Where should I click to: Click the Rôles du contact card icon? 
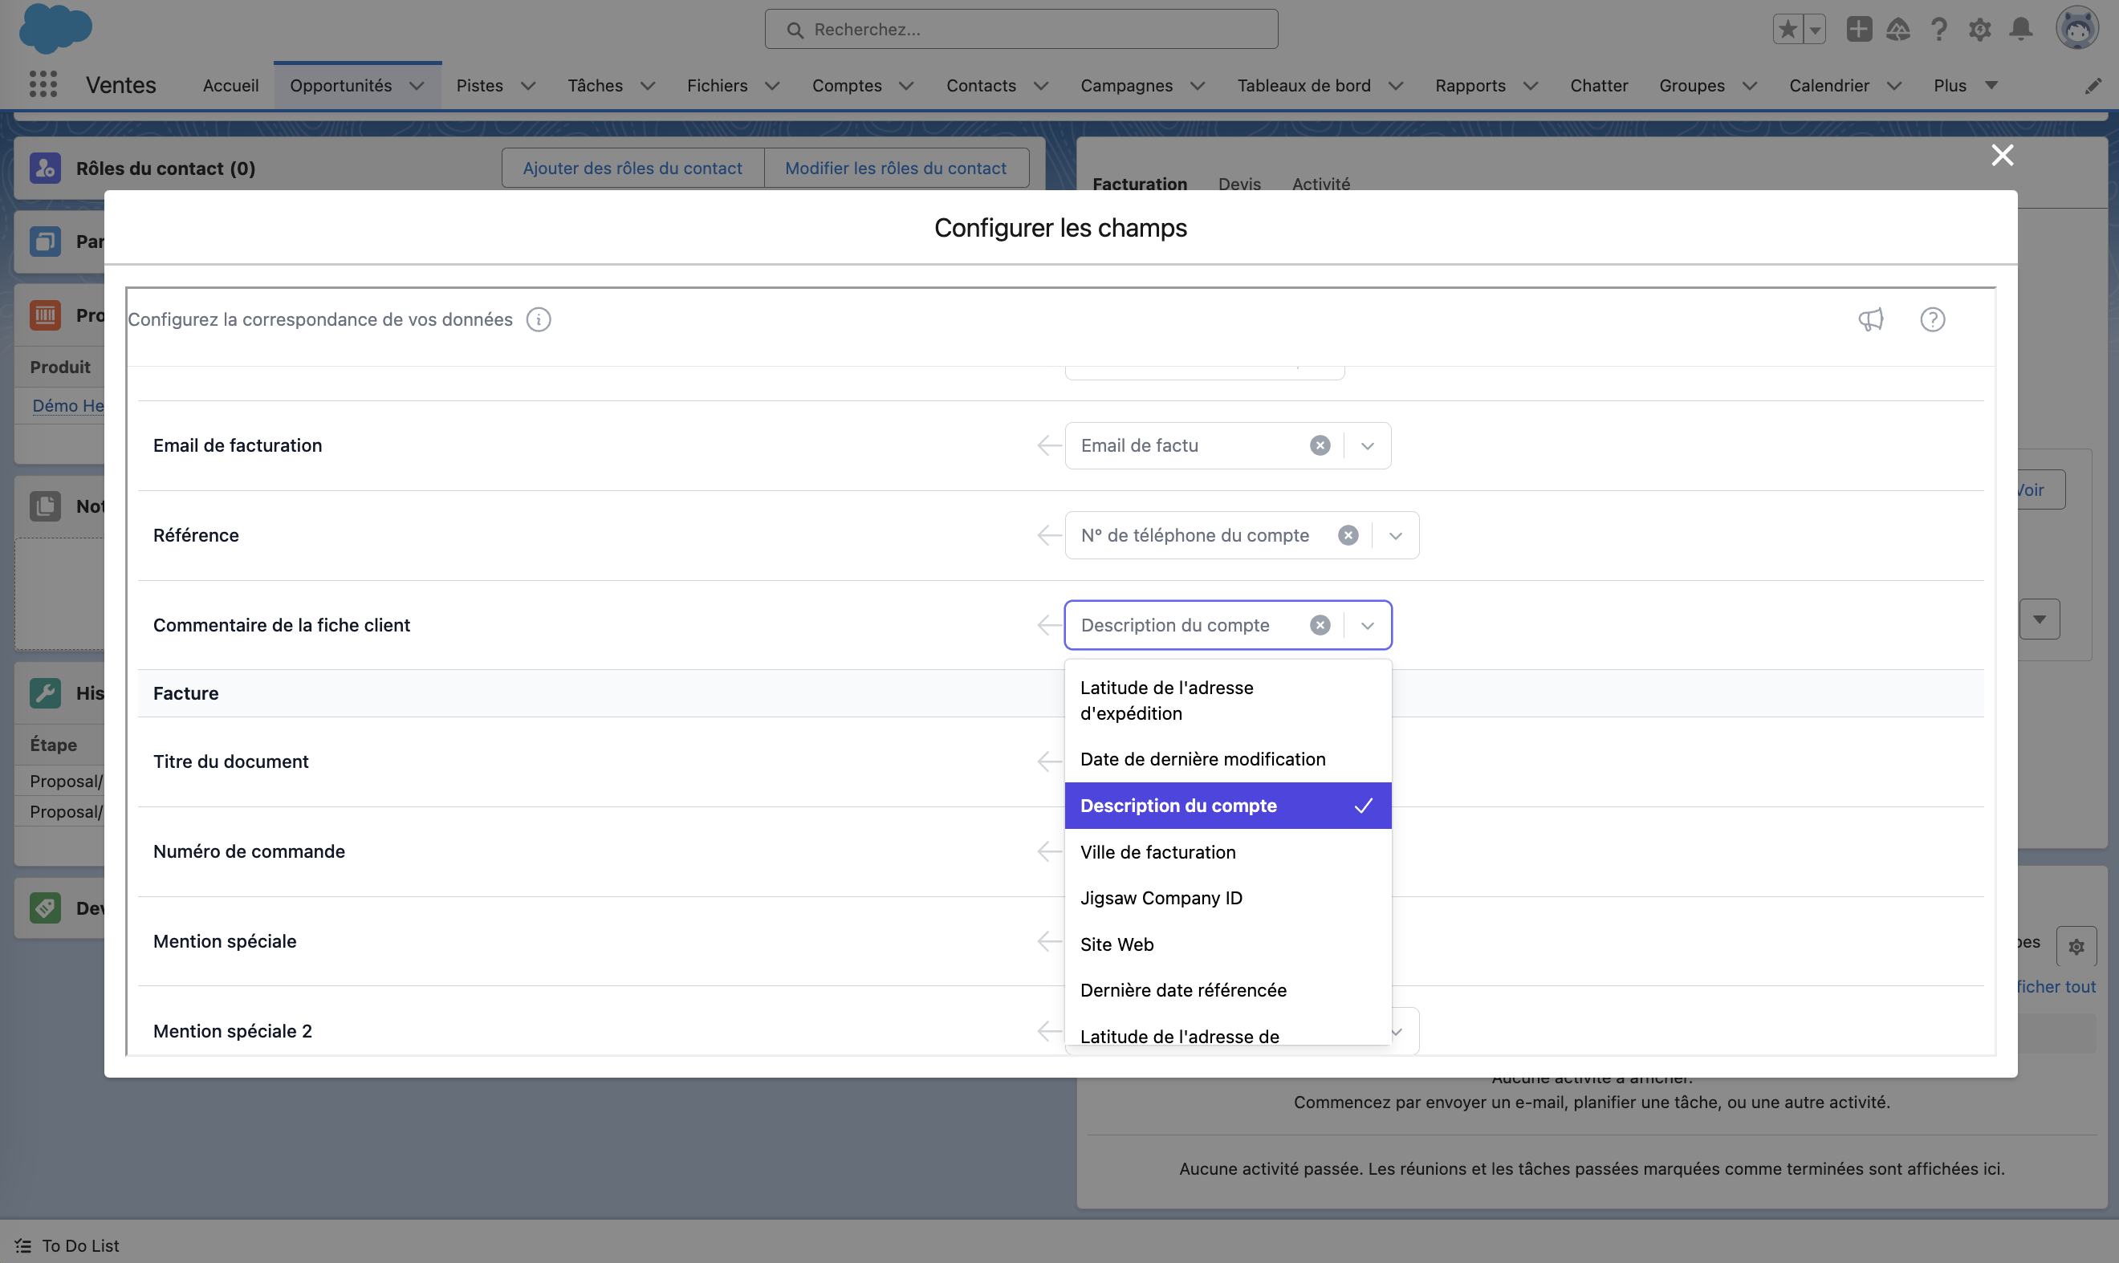pyautogui.click(x=45, y=168)
